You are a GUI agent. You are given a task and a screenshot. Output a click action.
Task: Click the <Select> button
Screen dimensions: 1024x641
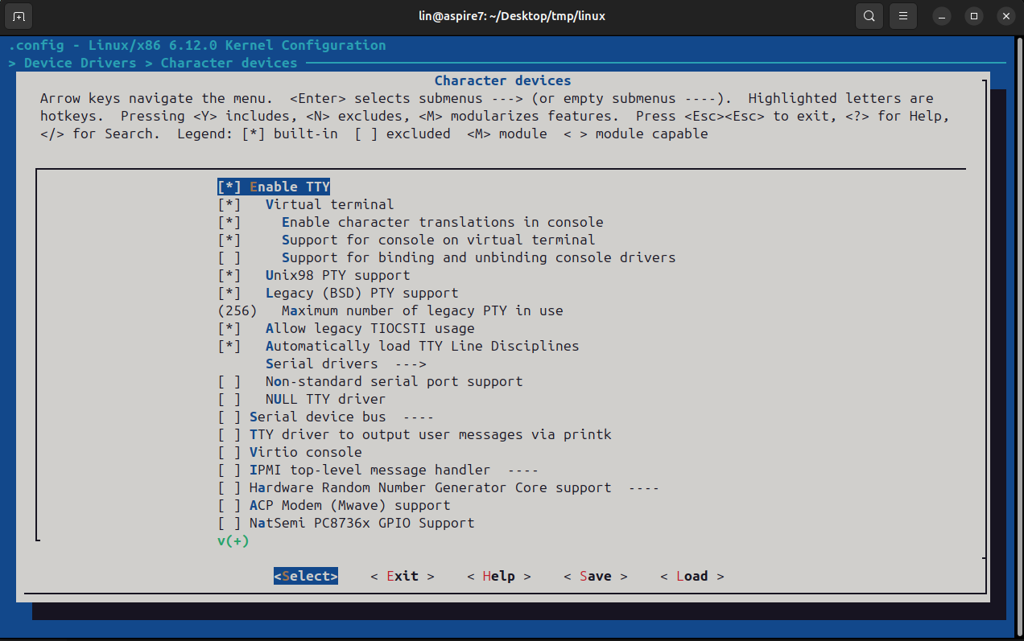pos(306,576)
